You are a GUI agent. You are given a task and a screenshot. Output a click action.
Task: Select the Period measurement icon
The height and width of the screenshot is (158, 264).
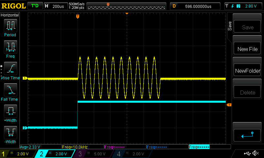pyautogui.click(x=10, y=26)
